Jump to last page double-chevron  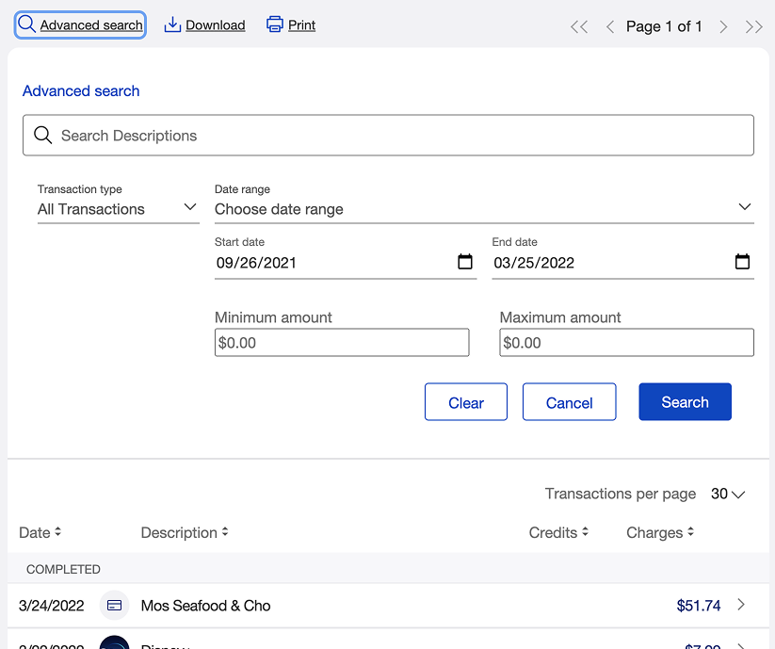tap(753, 26)
